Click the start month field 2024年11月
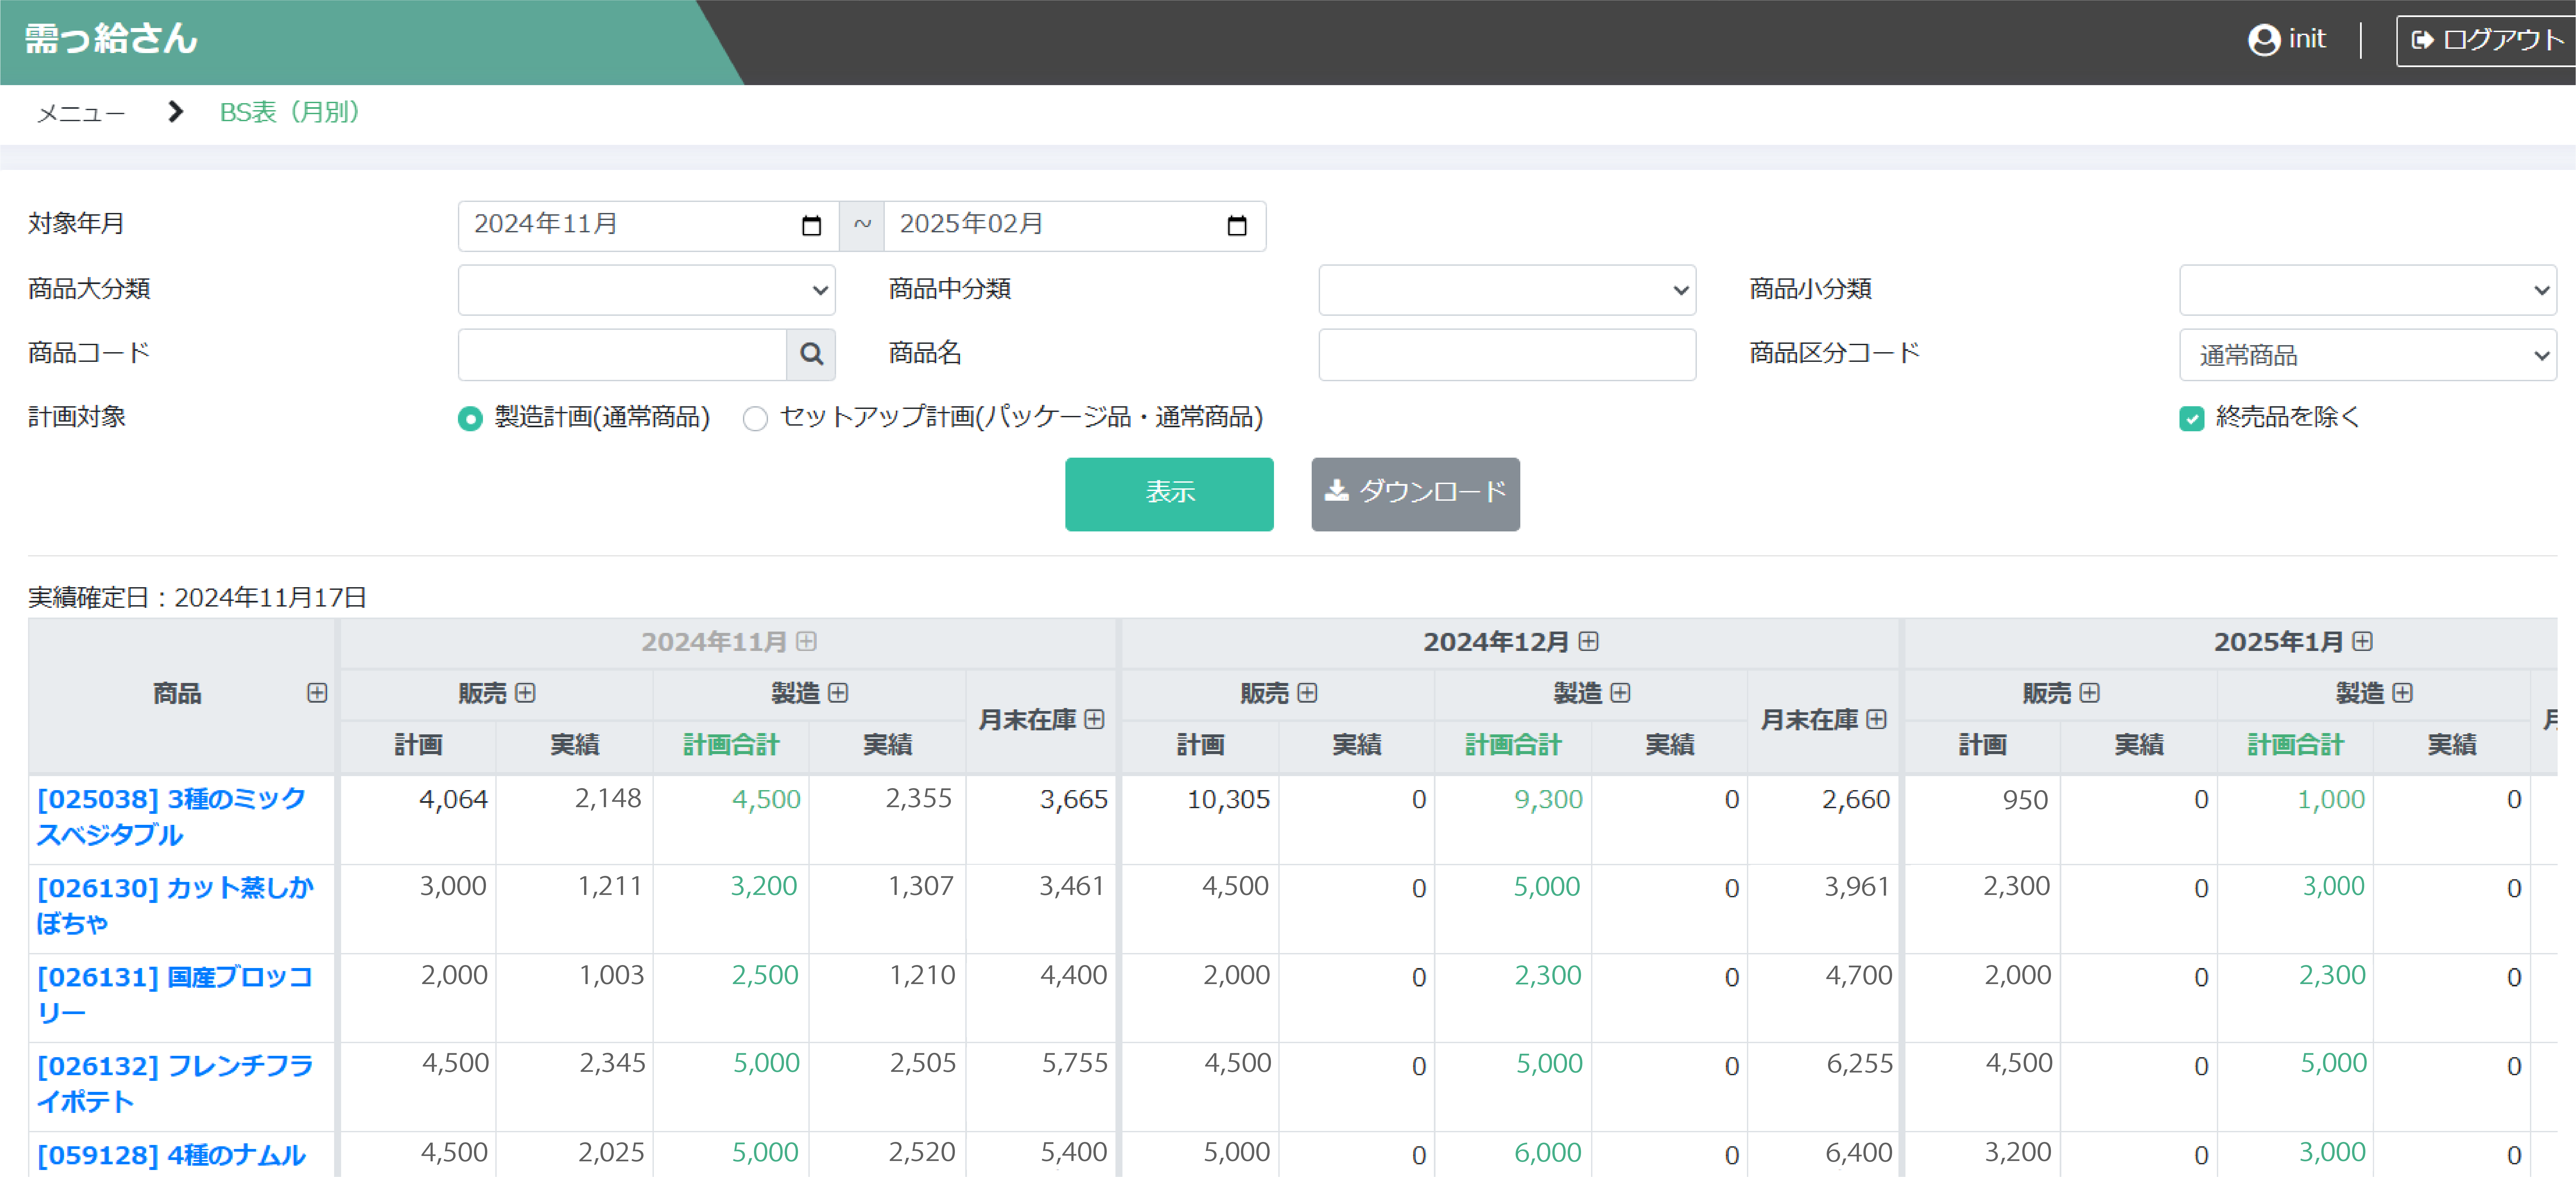The image size is (2576, 1177). pyautogui.click(x=648, y=226)
